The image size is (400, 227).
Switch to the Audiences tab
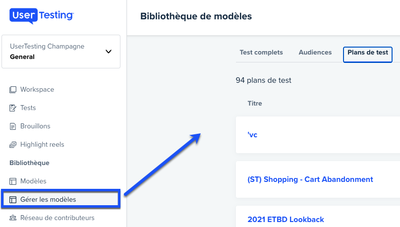pos(315,52)
